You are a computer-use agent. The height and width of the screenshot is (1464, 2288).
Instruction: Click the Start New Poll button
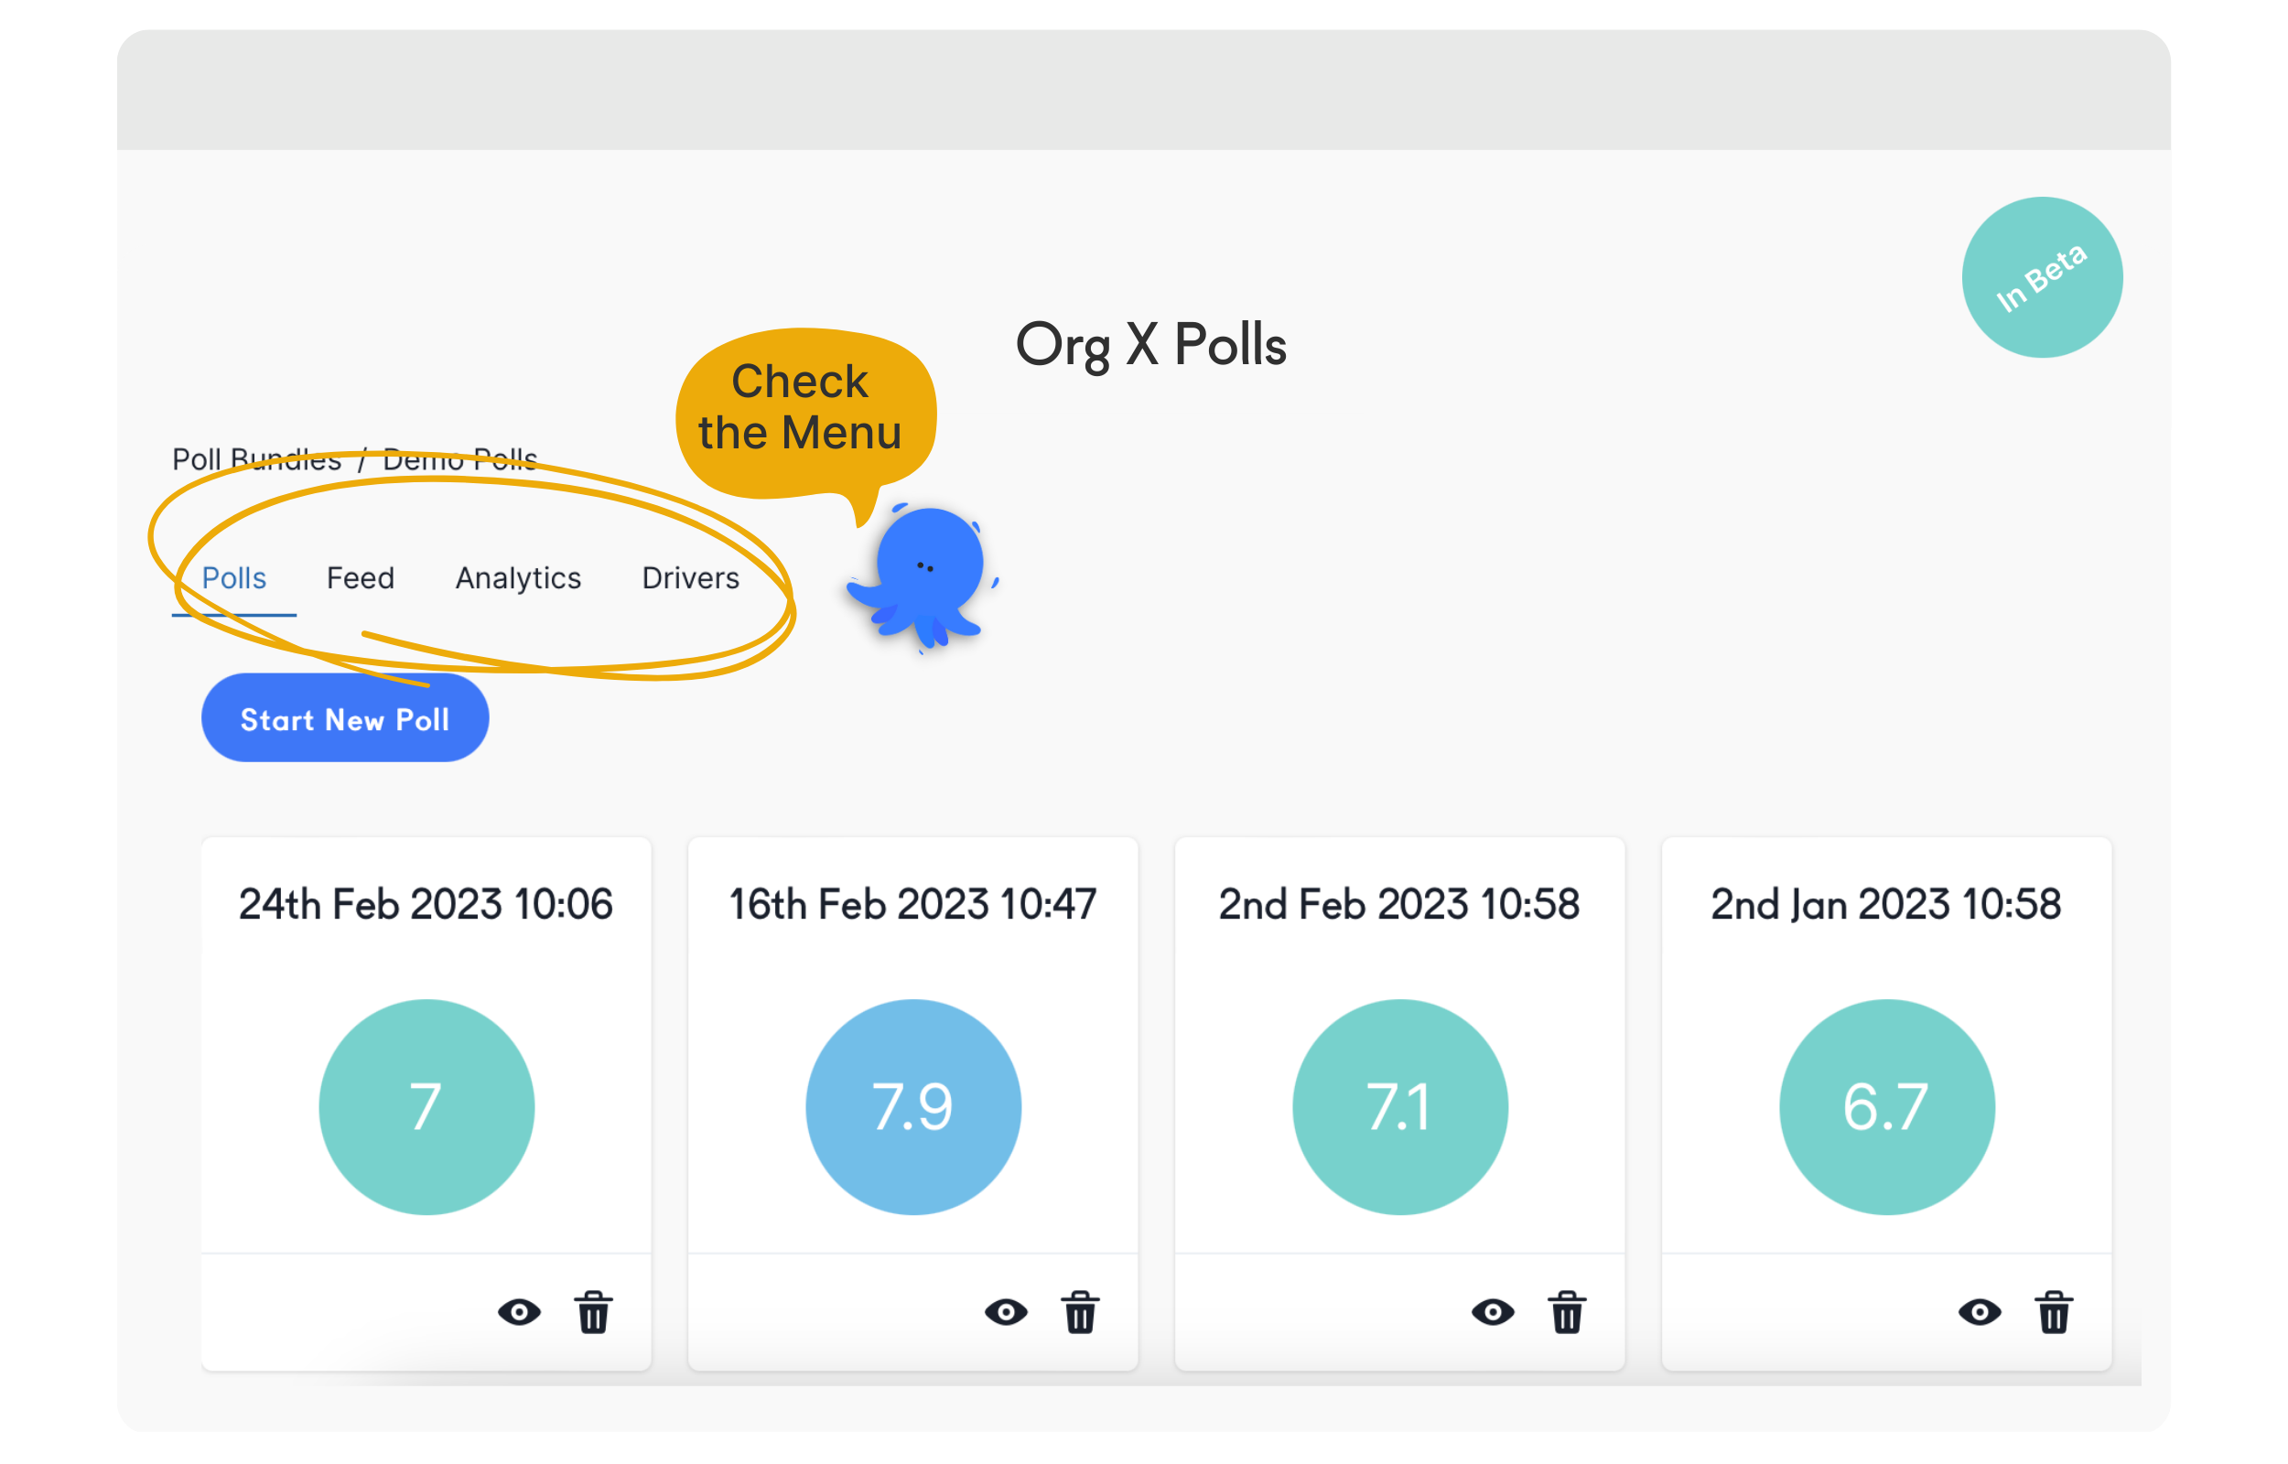pos(340,720)
